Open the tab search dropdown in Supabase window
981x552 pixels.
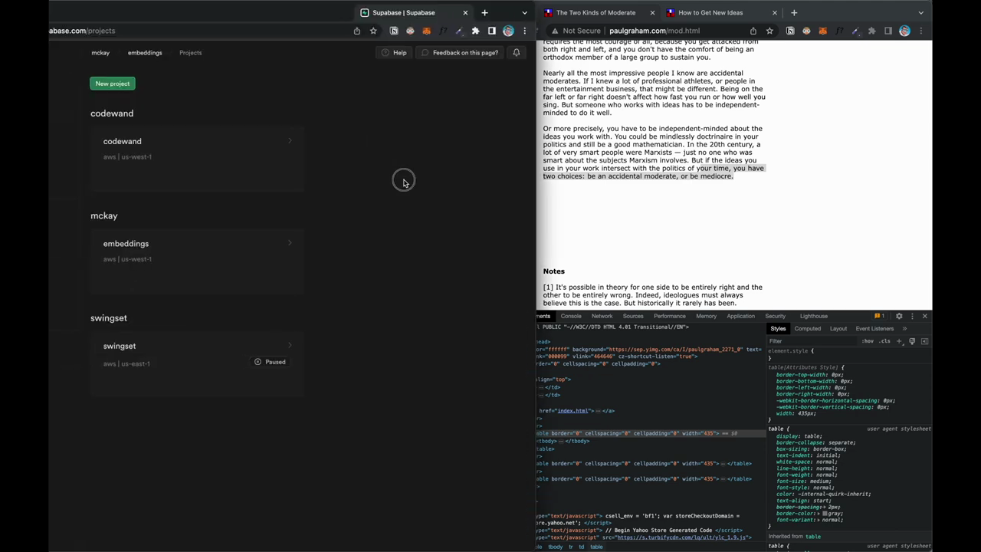click(524, 12)
